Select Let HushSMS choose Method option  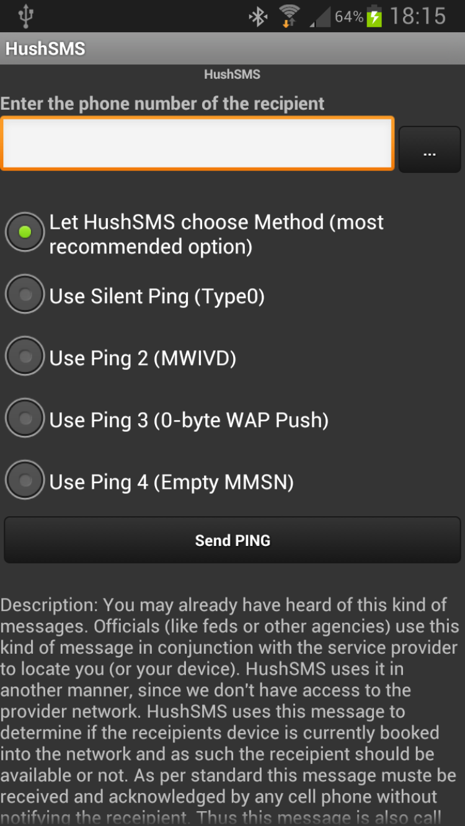tap(25, 232)
